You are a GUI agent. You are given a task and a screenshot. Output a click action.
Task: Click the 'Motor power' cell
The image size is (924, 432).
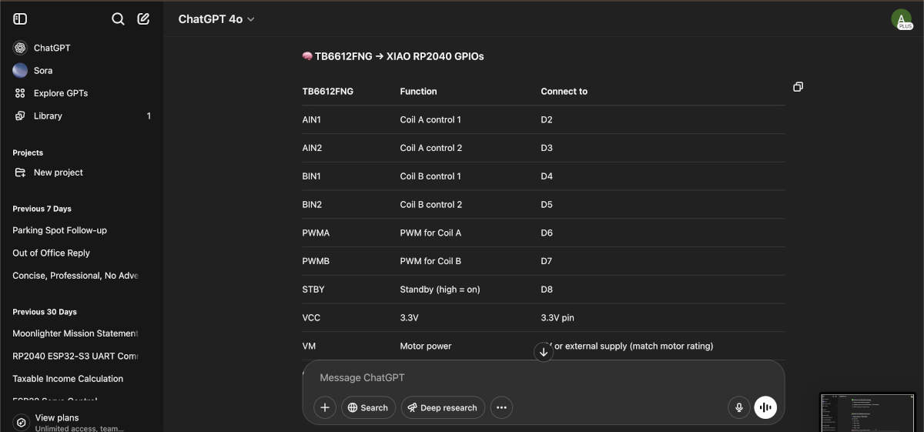426,346
